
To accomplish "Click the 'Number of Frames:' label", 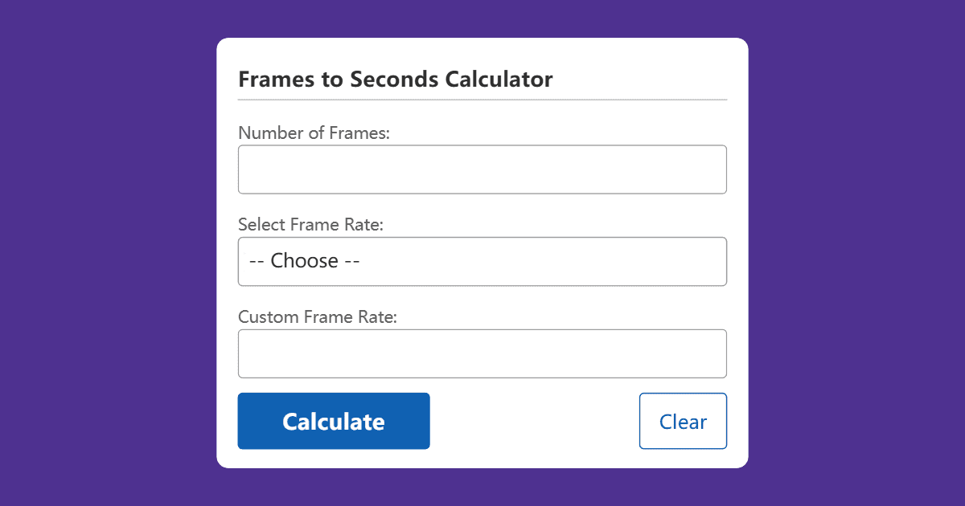I will click(314, 133).
